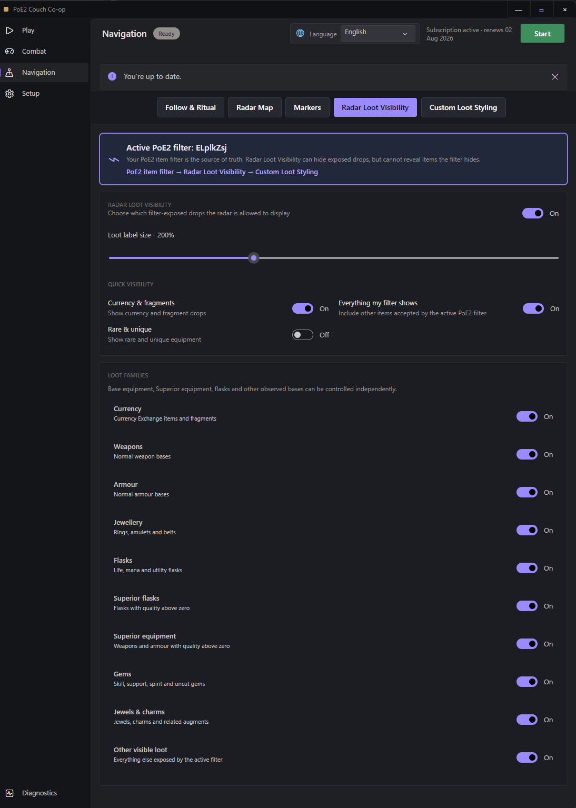Screen dimensions: 576x808
Task: Toggle the Superior equipment switch
Action: click(x=527, y=644)
